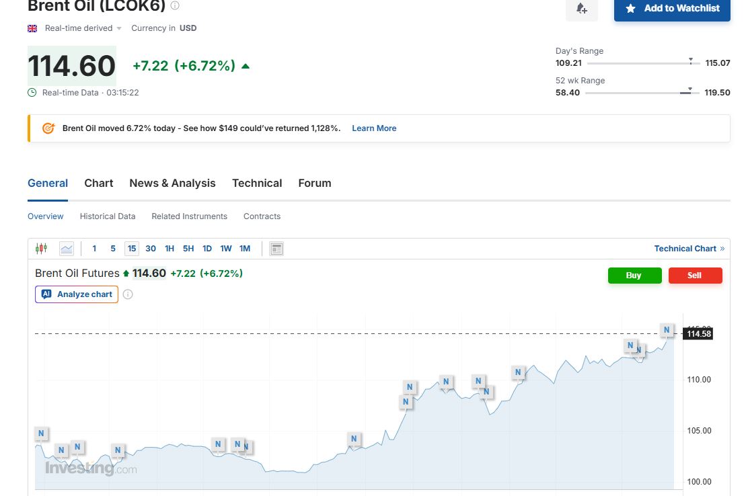
Task: Open the Historical Data sub-tab
Action: (108, 216)
